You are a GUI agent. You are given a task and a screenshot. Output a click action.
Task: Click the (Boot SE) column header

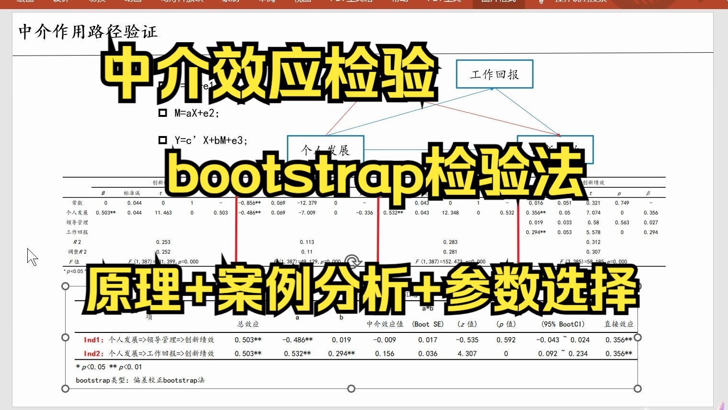(x=428, y=324)
